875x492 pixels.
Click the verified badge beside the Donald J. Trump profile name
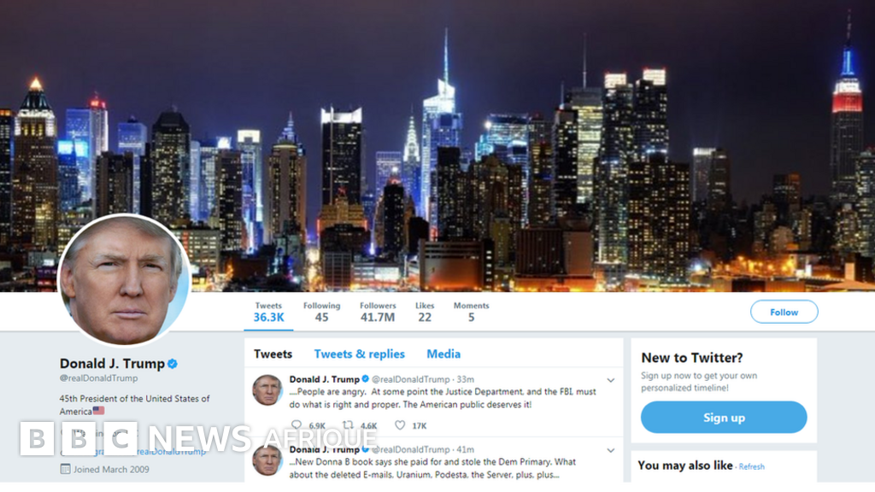click(173, 364)
